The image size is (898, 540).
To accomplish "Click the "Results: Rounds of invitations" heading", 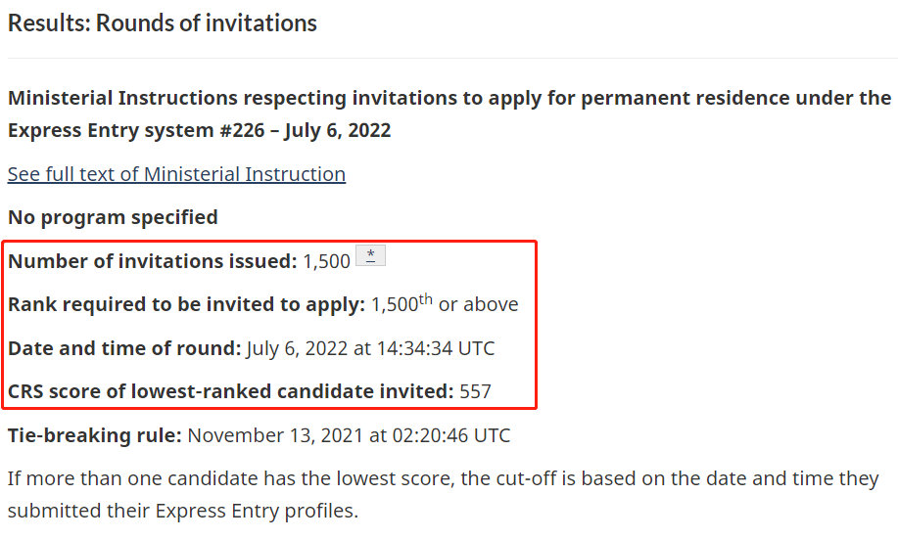I will [163, 22].
